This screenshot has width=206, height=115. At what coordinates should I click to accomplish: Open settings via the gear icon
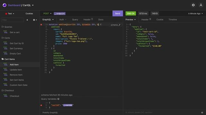coord(193,5)
